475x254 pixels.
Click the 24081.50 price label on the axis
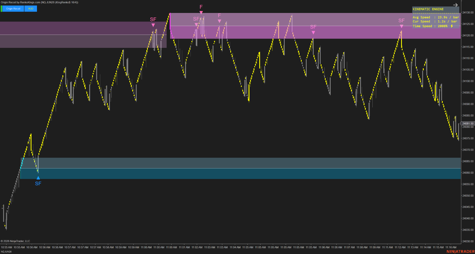coord(468,123)
